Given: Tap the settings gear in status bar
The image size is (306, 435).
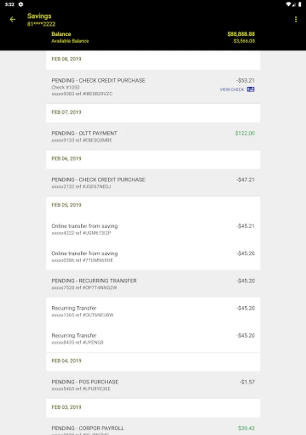Looking at the screenshot, I should (21, 4).
